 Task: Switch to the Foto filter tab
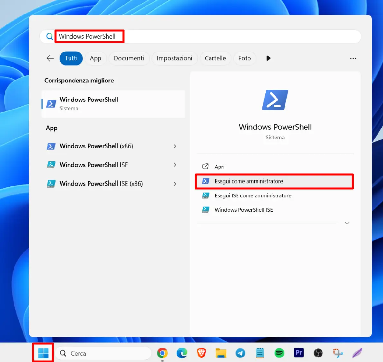[245, 58]
